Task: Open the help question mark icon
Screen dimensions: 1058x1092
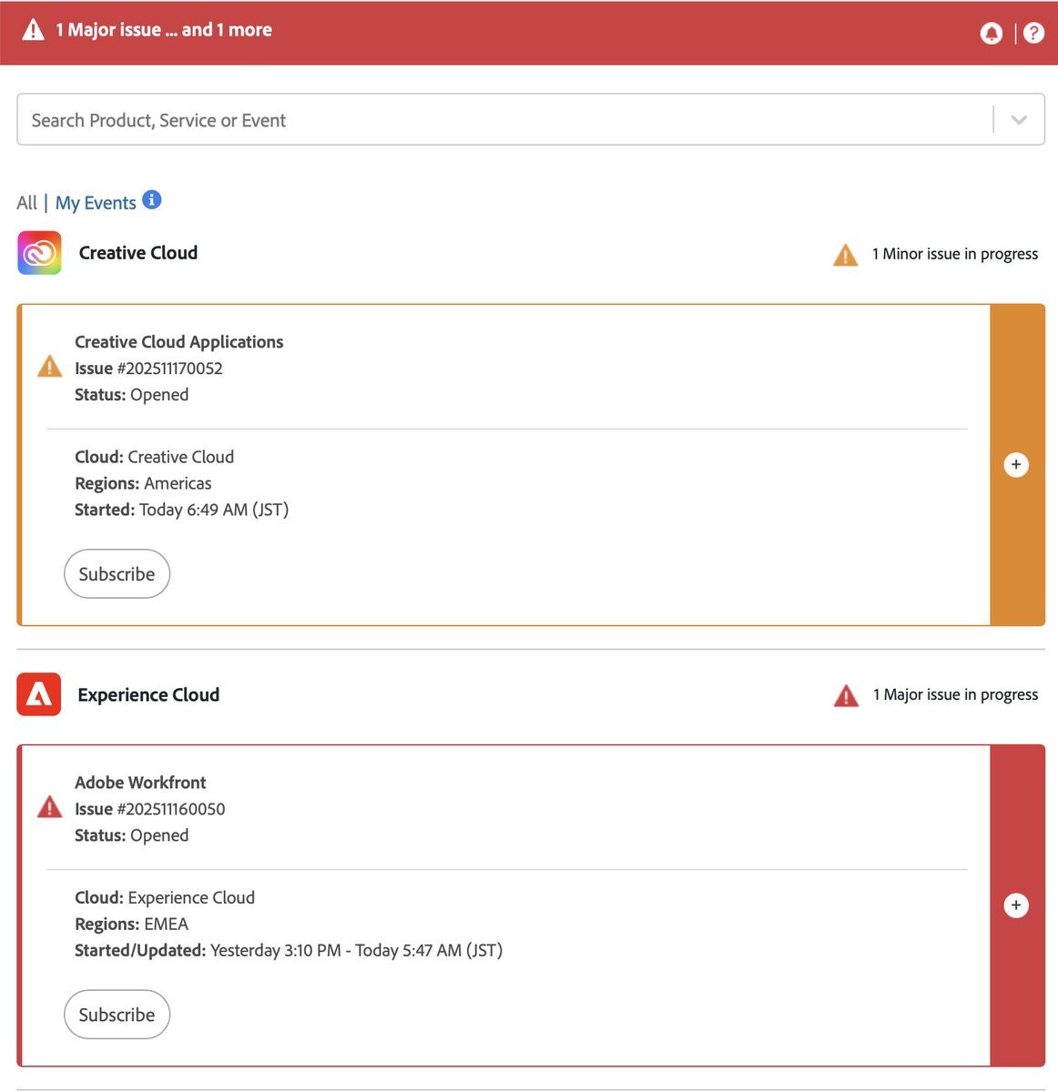Action: (x=1033, y=33)
